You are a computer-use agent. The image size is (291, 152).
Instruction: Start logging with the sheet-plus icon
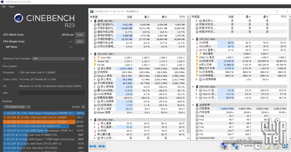[267, 146]
